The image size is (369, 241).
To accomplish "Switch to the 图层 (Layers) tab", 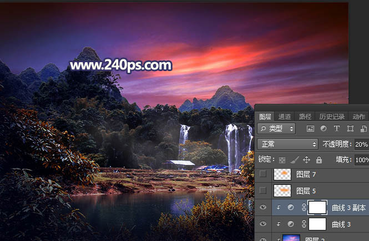I will pos(265,117).
